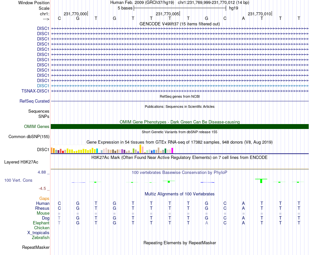Screen dimensions: 309x255
Task: Click the RepeatMasker track label
Action: pyautogui.click(x=36, y=247)
